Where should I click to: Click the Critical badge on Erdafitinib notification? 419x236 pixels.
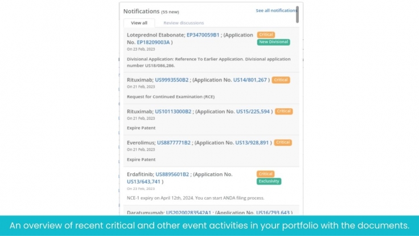266,174
